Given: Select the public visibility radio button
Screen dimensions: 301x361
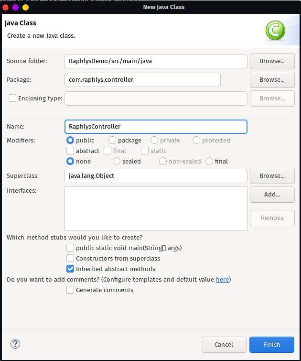Looking at the screenshot, I should pyautogui.click(x=70, y=140).
